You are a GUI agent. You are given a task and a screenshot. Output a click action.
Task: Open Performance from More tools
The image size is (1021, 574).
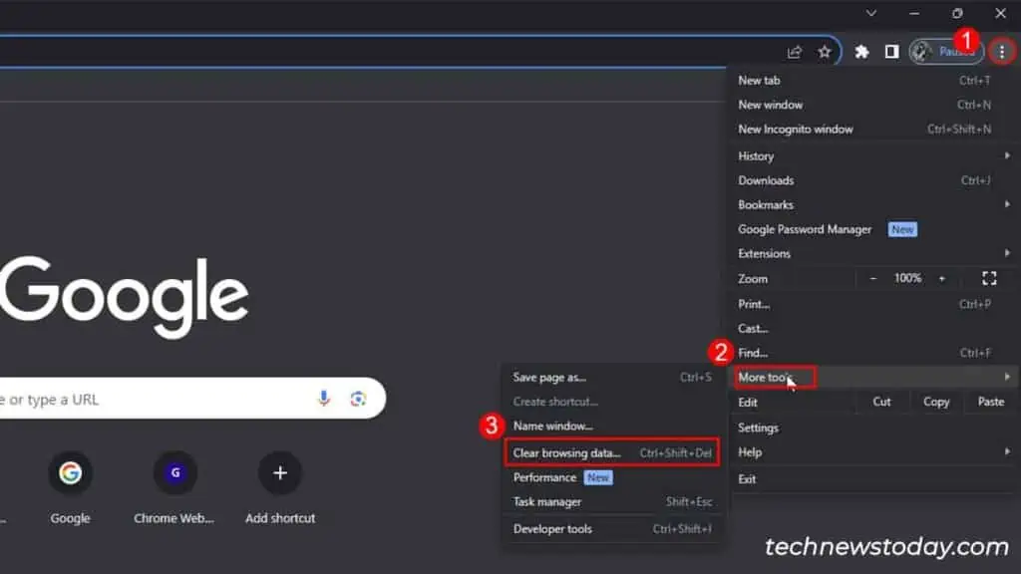(612, 477)
